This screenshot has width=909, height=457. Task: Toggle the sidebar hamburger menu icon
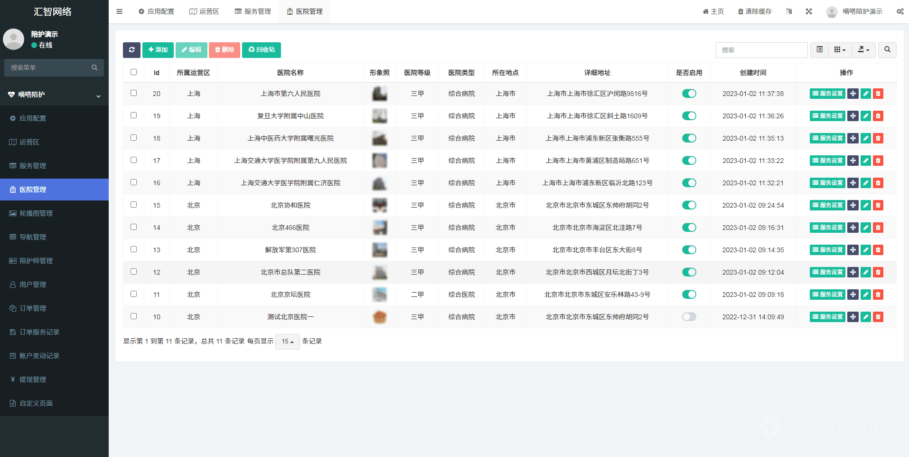pyautogui.click(x=120, y=11)
